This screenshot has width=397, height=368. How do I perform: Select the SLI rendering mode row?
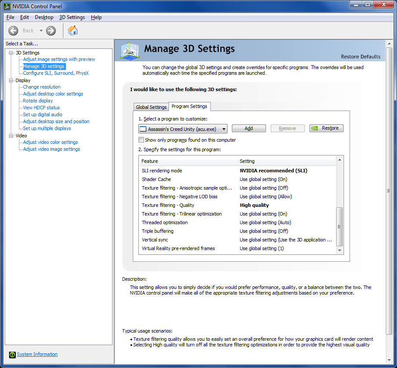pos(238,171)
